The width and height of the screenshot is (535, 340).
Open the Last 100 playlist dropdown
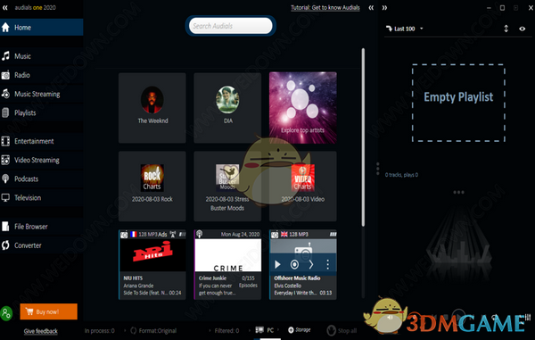pos(405,29)
